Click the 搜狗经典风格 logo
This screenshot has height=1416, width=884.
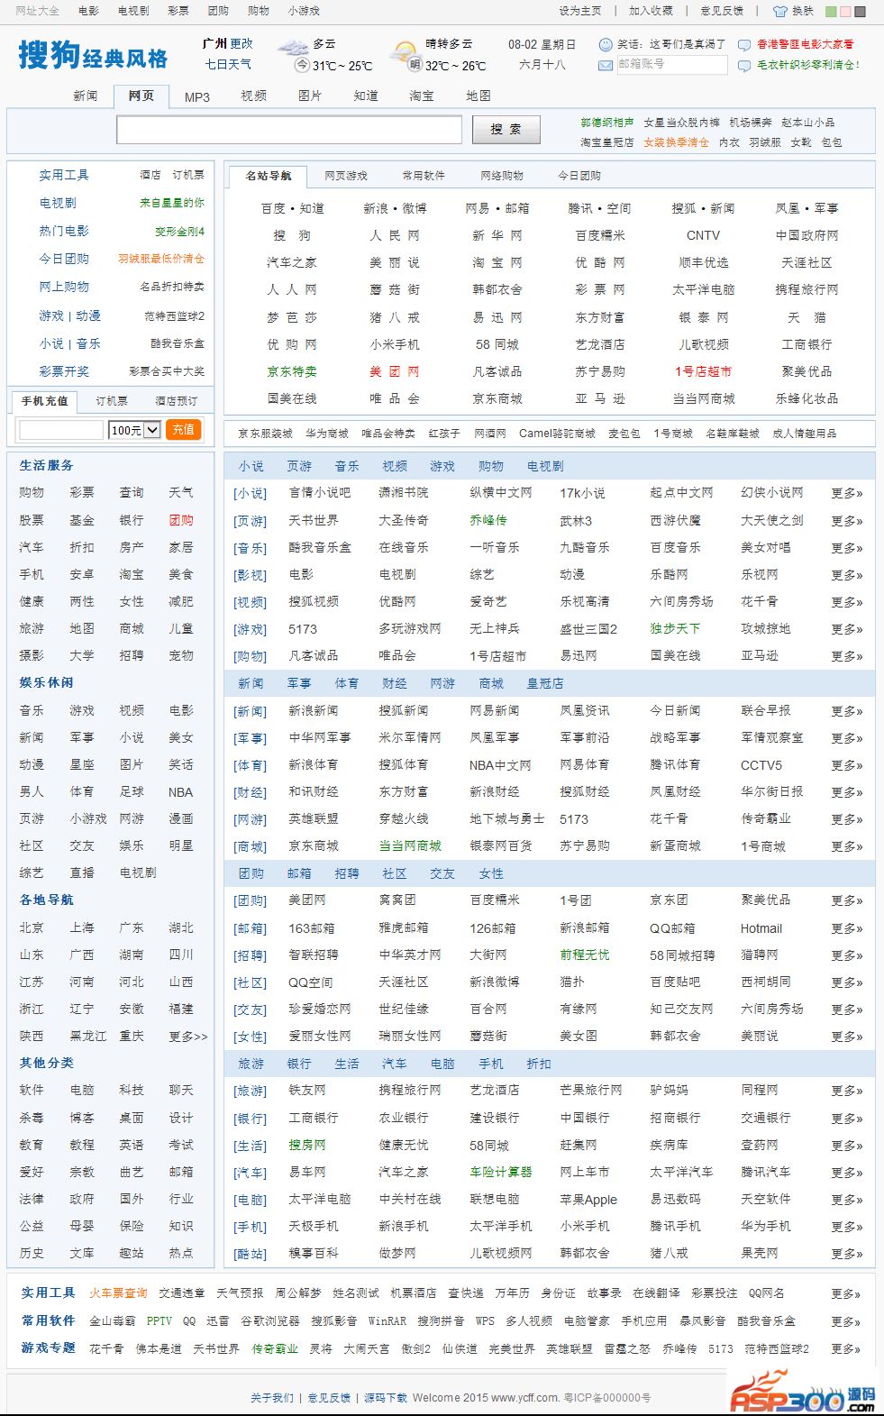click(93, 55)
